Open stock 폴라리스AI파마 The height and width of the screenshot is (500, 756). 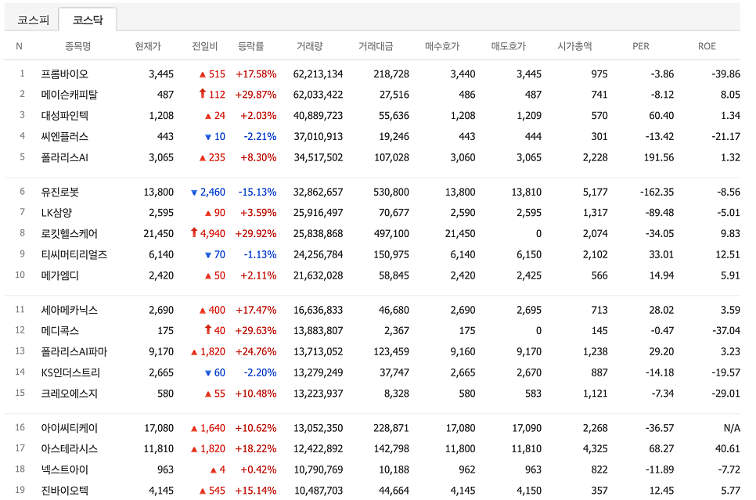pyautogui.click(x=74, y=351)
